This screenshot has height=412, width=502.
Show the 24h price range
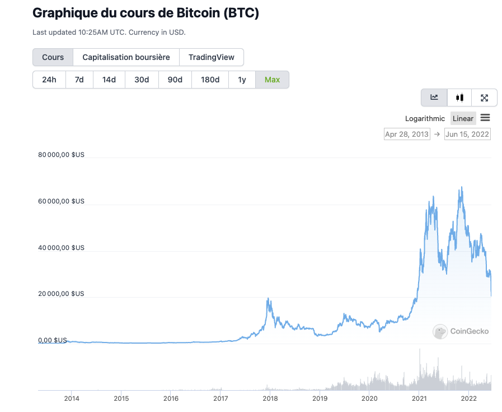49,80
